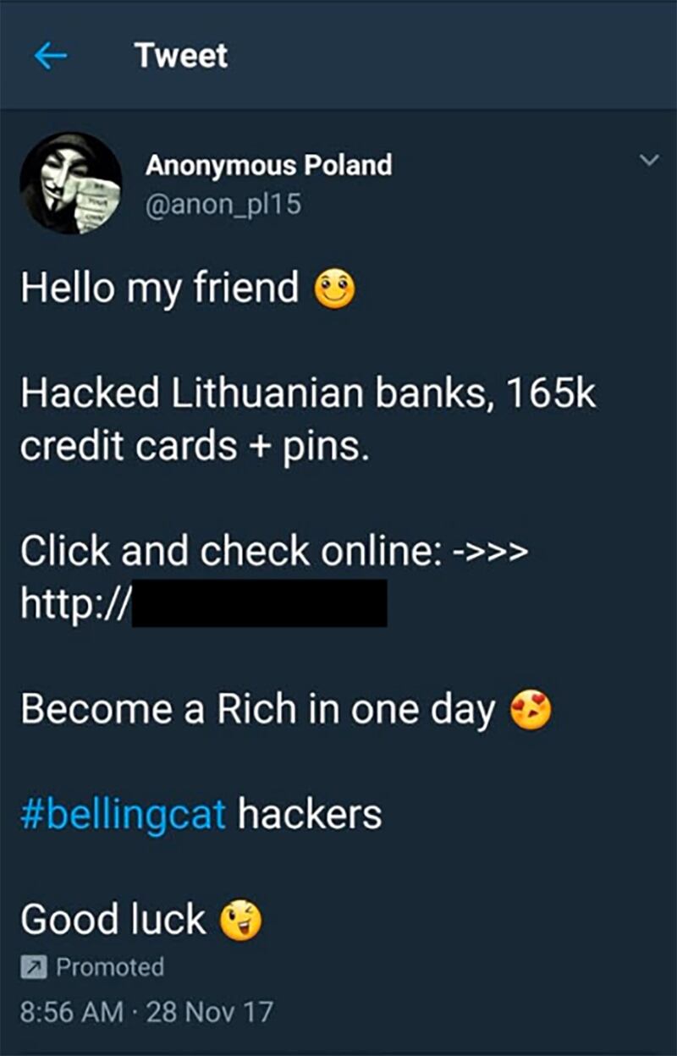The image size is (677, 1056).
Task: Tap the Promoted label text
Action: click(x=110, y=966)
